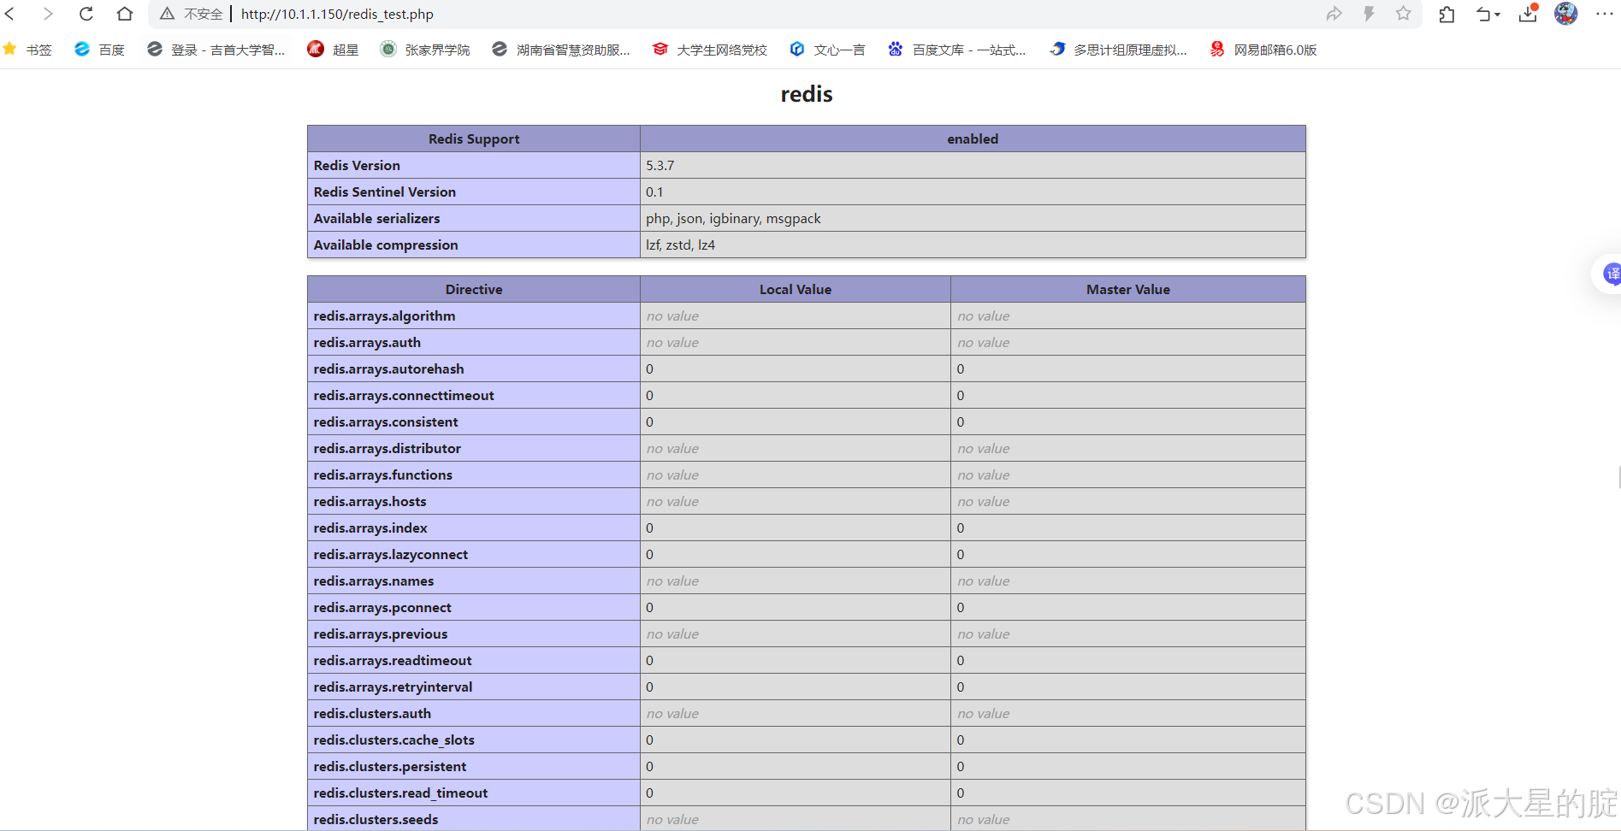
Task: Open the Downloads icon with red dot
Action: pyautogui.click(x=1528, y=14)
